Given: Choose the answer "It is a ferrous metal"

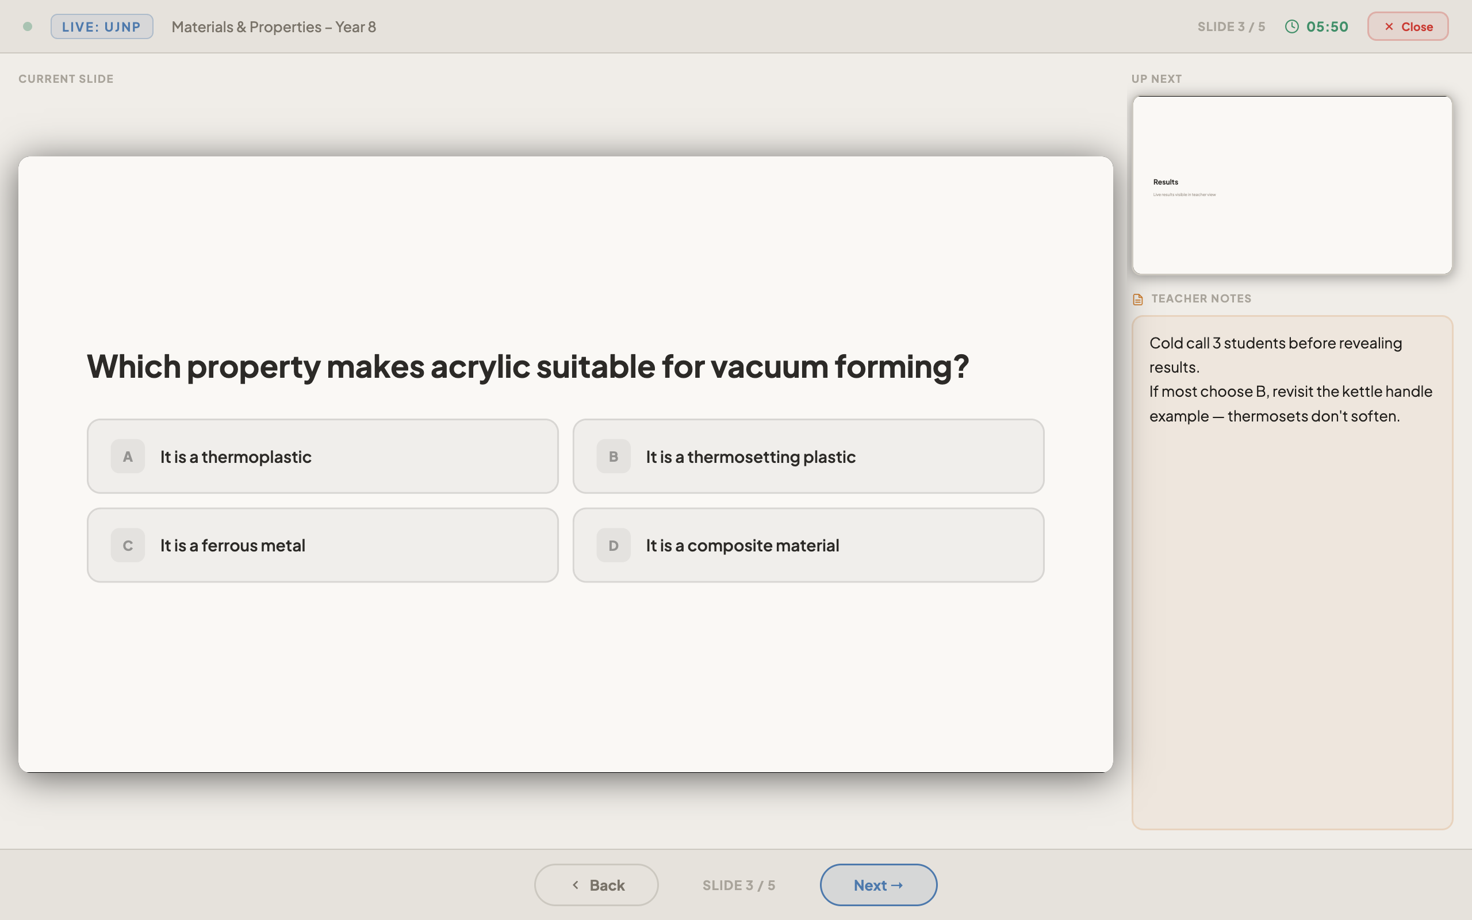Looking at the screenshot, I should coord(323,545).
